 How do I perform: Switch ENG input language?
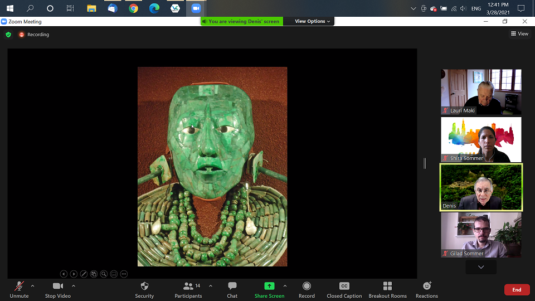476,8
